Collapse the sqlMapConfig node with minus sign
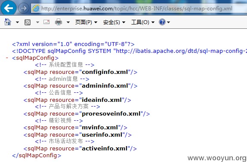 (x=7, y=58)
